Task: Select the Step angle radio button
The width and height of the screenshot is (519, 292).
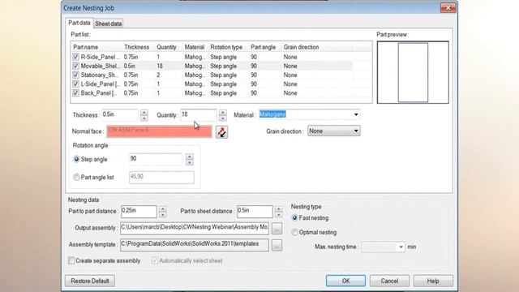Action: pyautogui.click(x=76, y=159)
